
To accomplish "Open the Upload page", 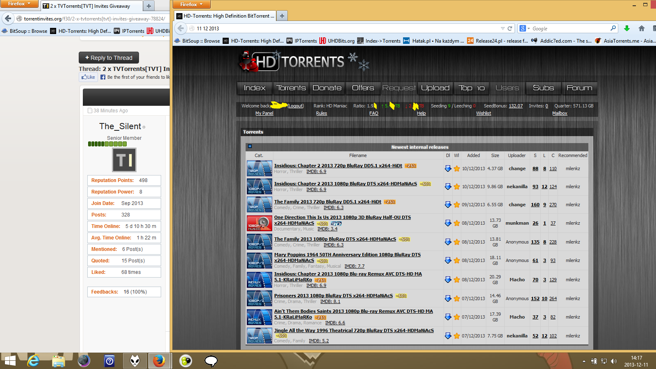I will (435, 88).
